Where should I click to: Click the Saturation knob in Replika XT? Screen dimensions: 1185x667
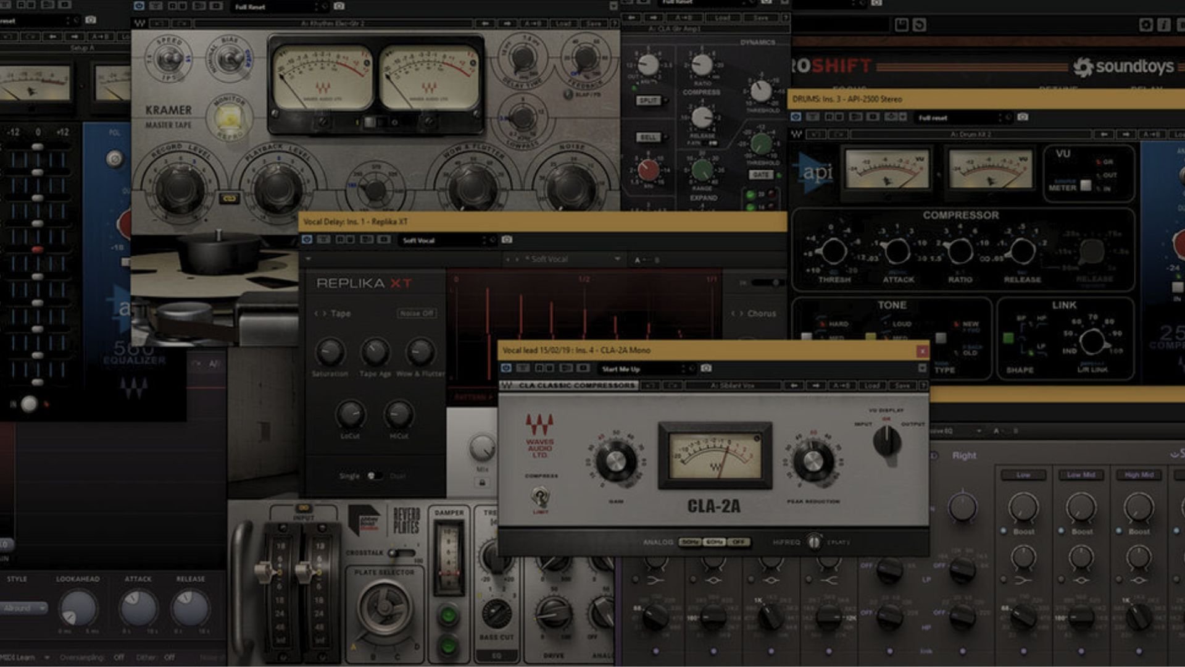330,352
